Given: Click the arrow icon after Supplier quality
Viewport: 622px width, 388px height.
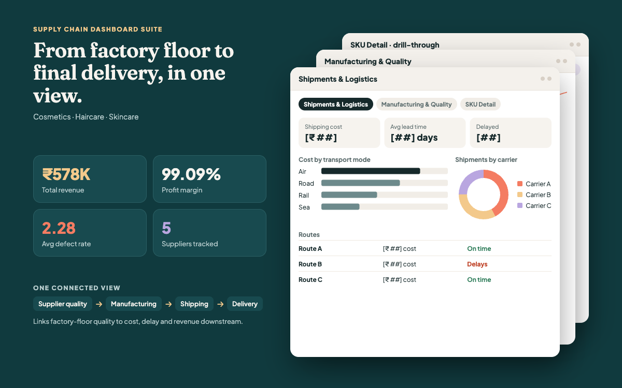Looking at the screenshot, I should point(99,304).
